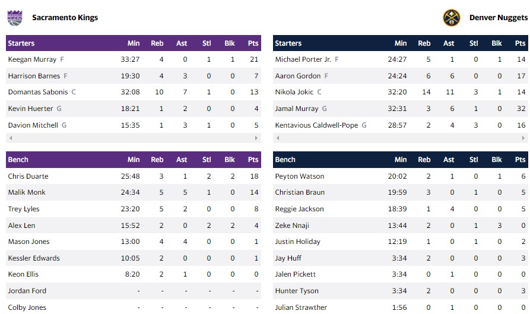This screenshot has height=314, width=530.
Task: Click Ast column header in Nuggets bench
Action: pyautogui.click(x=449, y=160)
